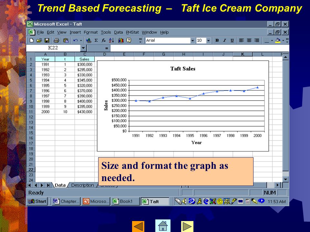310x232 pixels.
Task: Open the File menu
Action: tap(40, 32)
